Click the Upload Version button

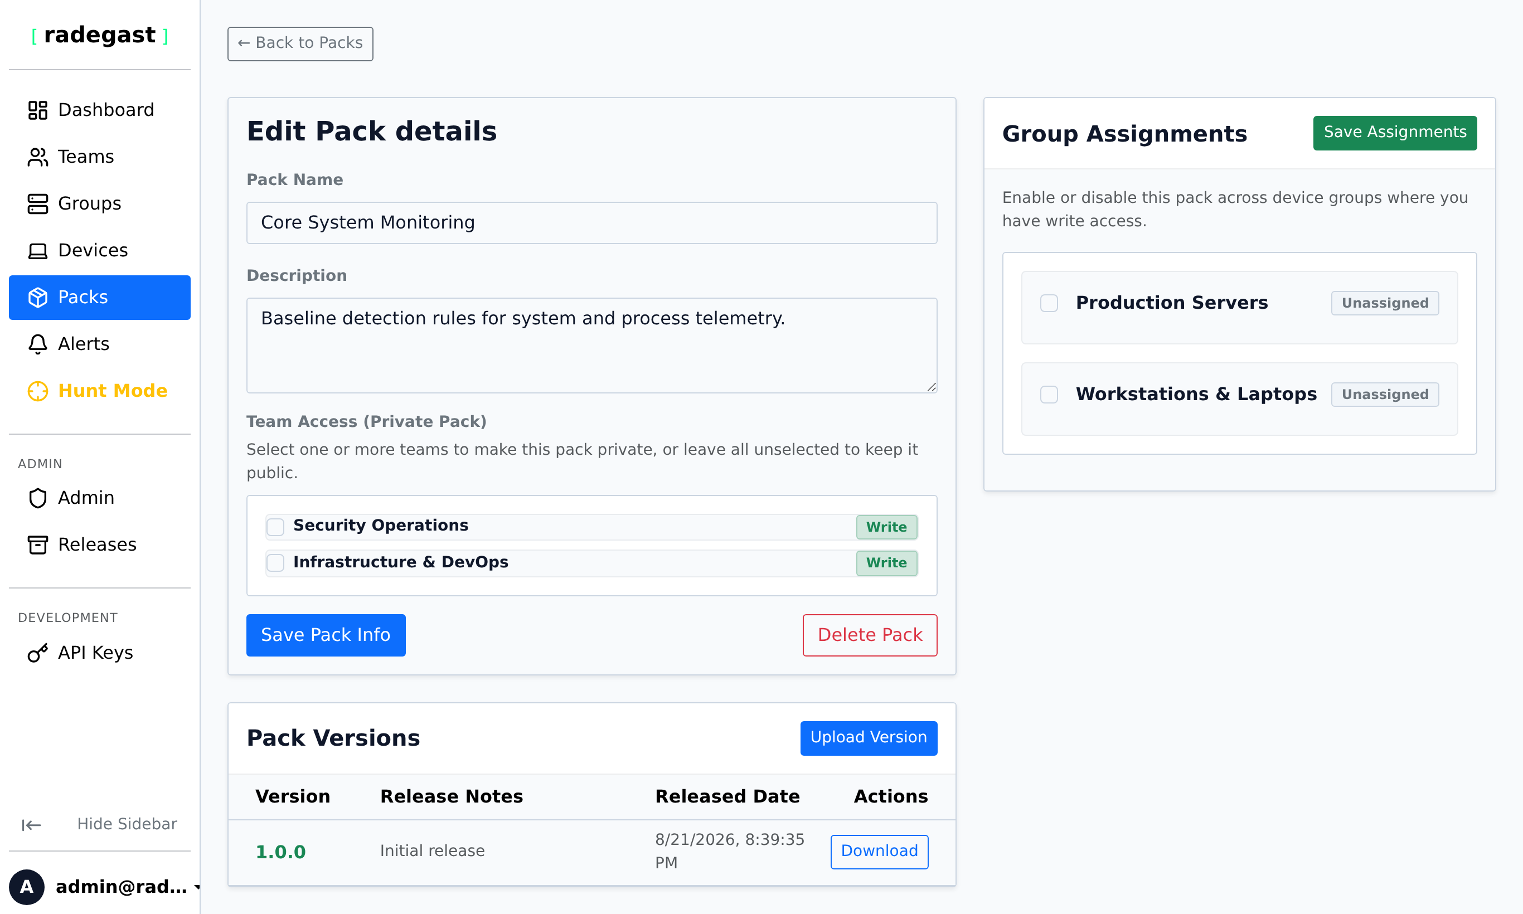pyautogui.click(x=869, y=738)
